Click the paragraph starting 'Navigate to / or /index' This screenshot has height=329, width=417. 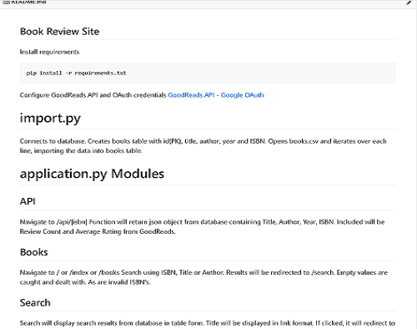coord(203,277)
